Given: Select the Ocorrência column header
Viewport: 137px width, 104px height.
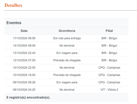Looking at the screenshot, I should 67,31.
